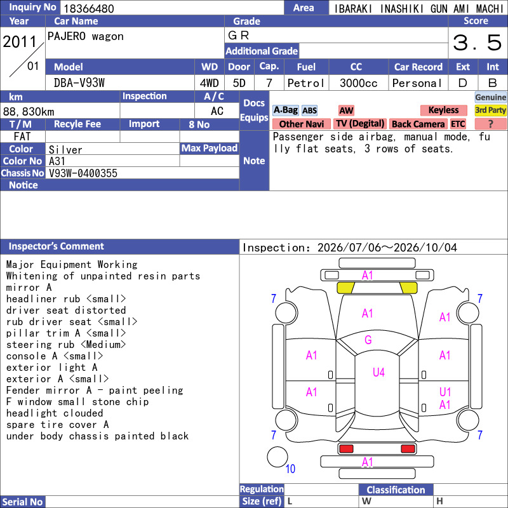The width and height of the screenshot is (508, 508).
Task: Click the Other Navi equipment badge
Action: tap(301, 124)
